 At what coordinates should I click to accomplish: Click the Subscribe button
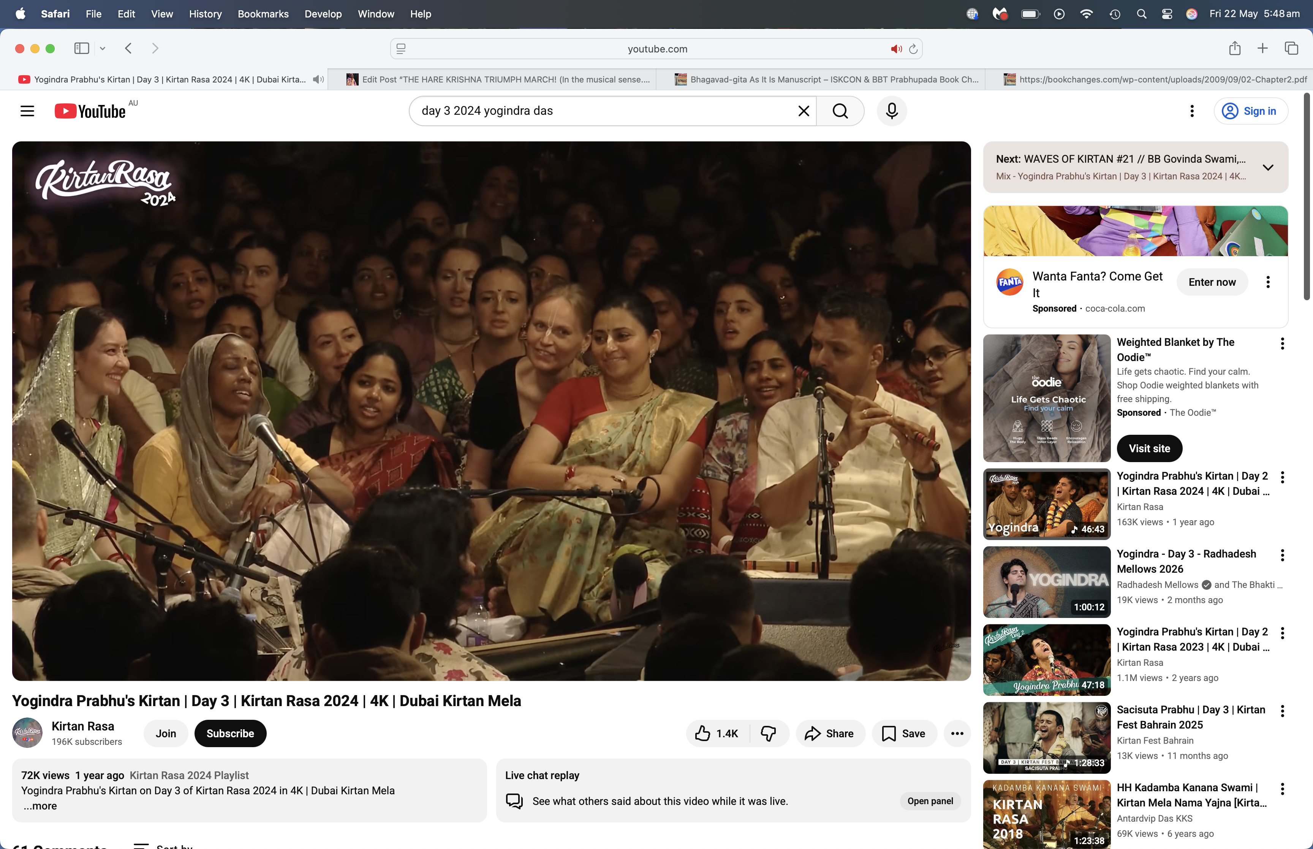tap(230, 733)
